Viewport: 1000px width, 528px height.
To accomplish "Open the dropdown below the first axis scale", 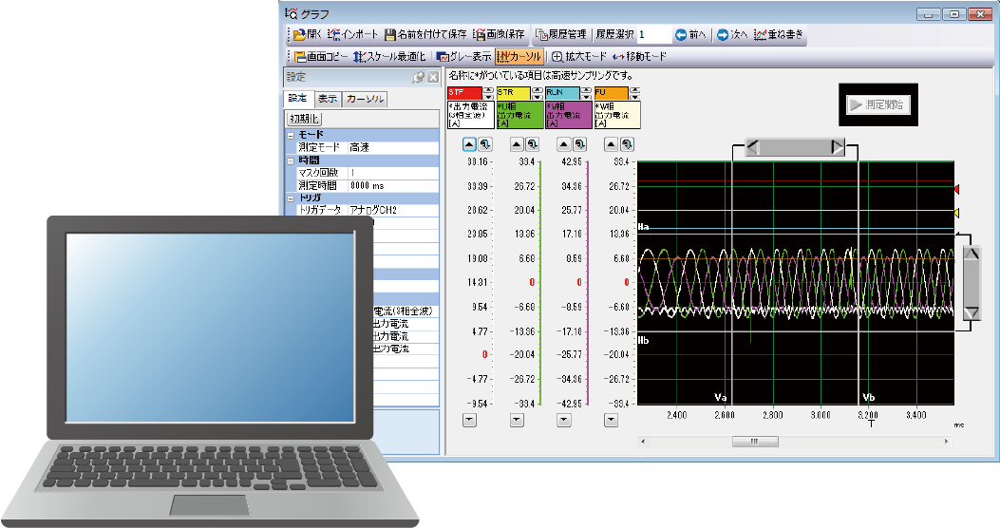I will (x=468, y=419).
